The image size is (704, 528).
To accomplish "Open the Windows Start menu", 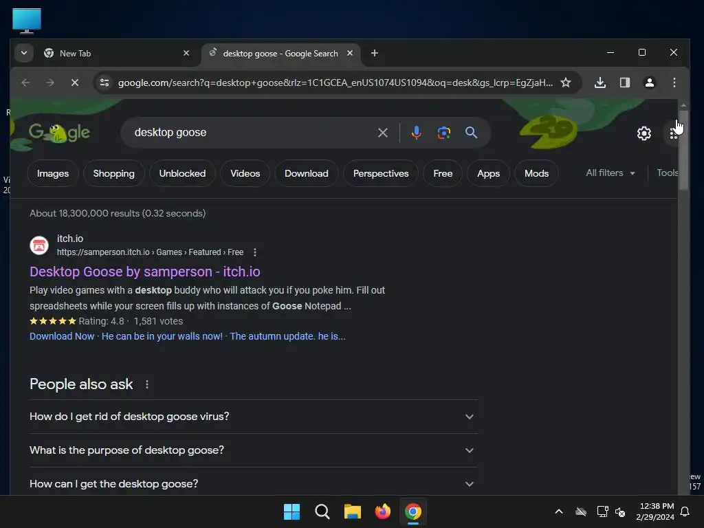I will [x=291, y=511].
